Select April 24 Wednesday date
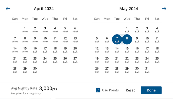The height and width of the screenshot is (99, 173). click(45, 60)
